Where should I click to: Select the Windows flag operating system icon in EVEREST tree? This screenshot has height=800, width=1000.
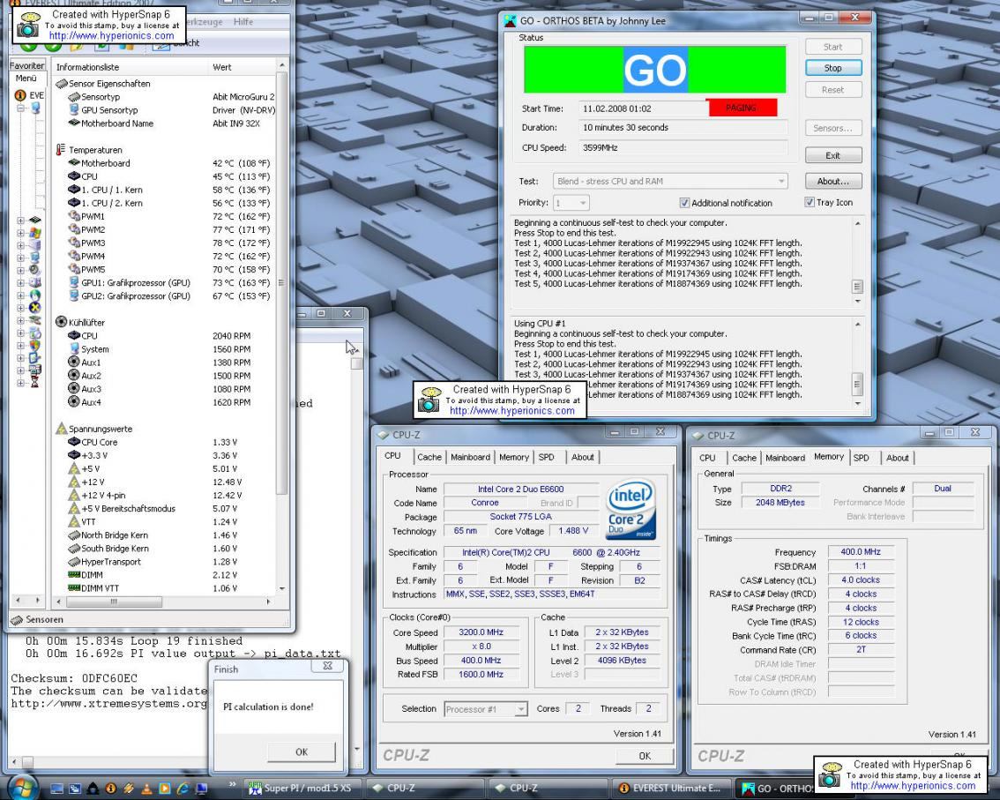(x=35, y=233)
